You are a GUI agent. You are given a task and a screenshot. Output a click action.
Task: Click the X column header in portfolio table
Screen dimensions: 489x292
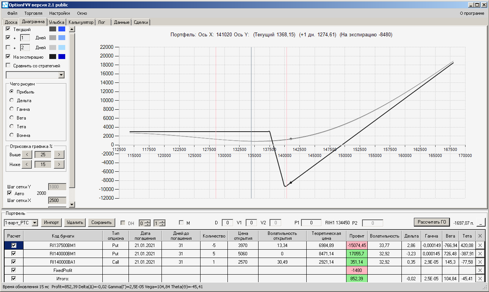(x=480, y=236)
